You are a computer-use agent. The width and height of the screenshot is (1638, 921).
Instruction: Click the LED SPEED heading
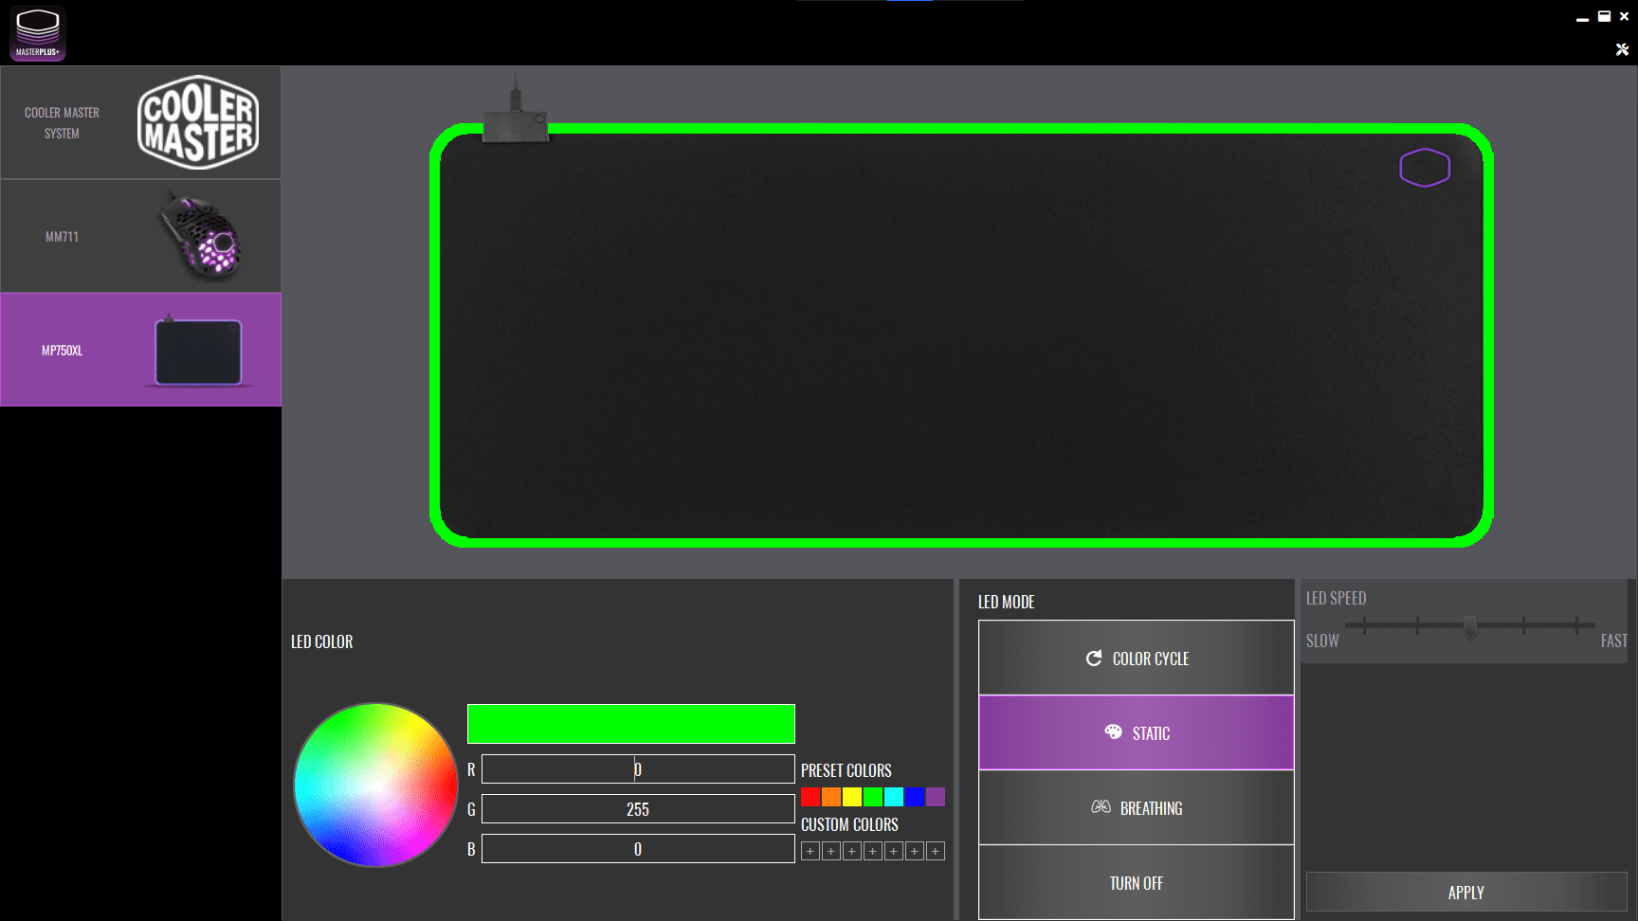pos(1337,598)
